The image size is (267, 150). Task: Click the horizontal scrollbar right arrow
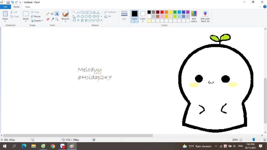tap(262, 135)
